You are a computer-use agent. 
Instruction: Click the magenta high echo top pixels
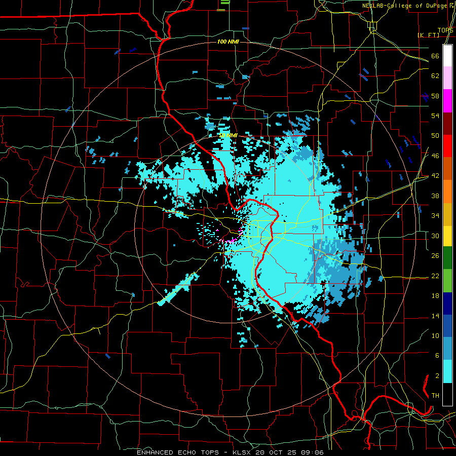click(231, 241)
